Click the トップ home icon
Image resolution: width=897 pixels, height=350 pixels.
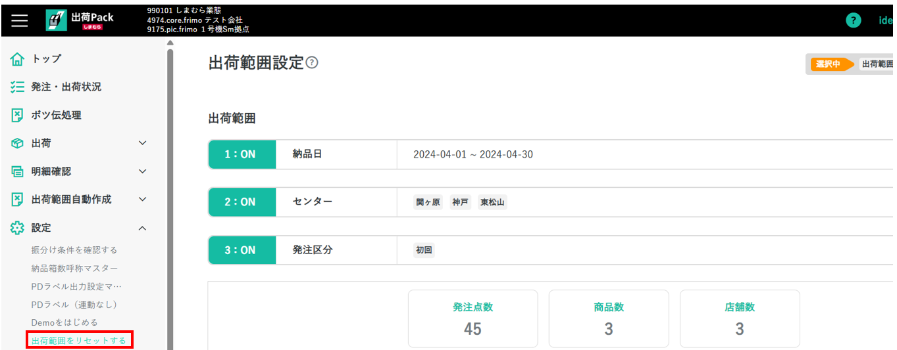click(x=18, y=59)
